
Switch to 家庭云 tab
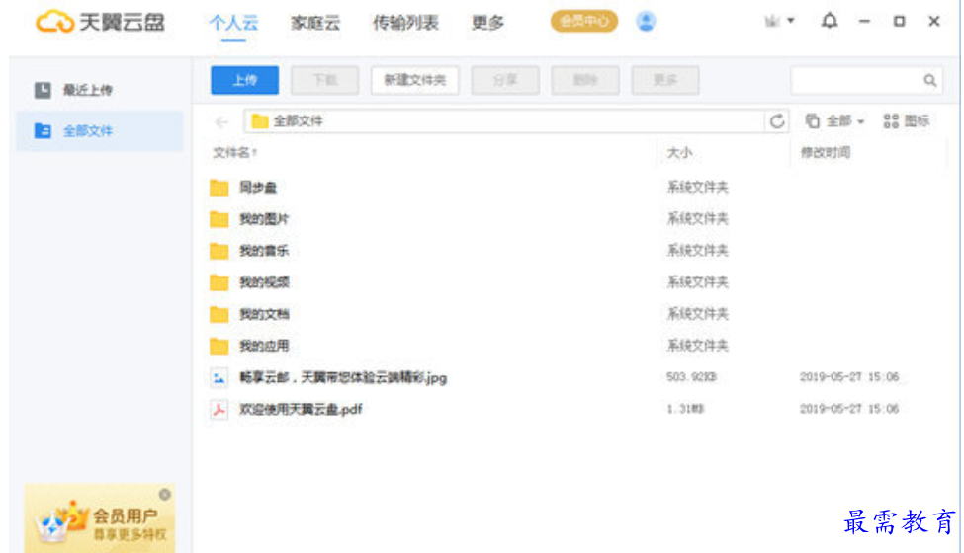tap(315, 23)
